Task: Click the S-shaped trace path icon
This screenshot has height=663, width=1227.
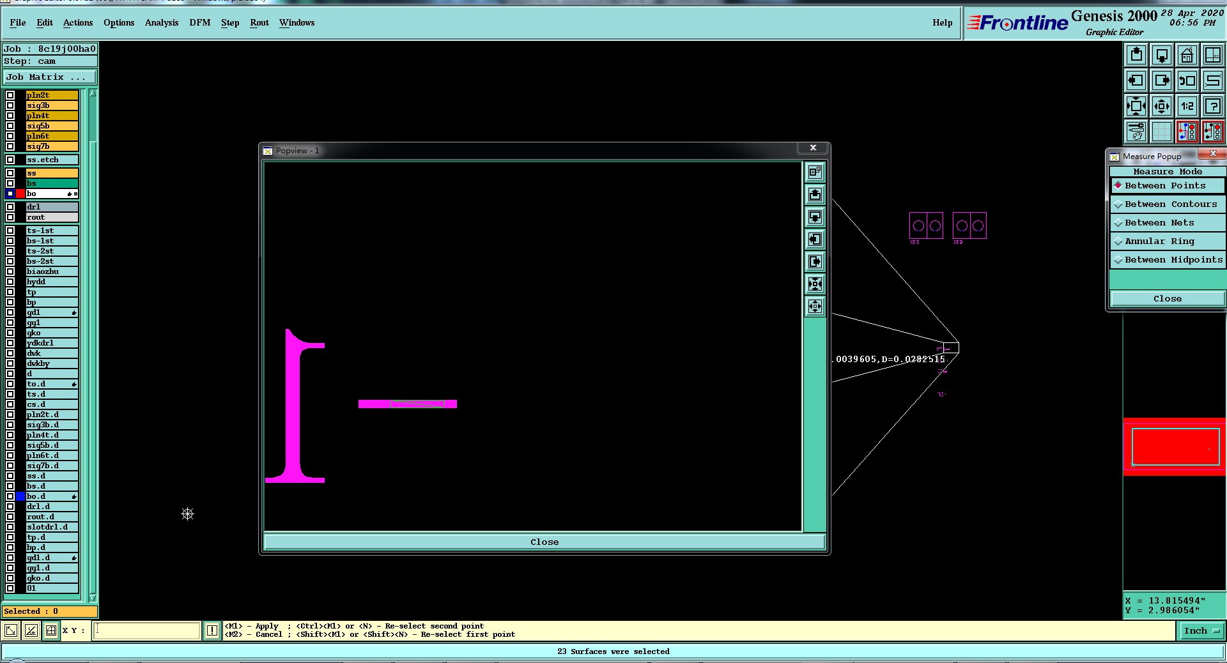Action: coord(1213,80)
